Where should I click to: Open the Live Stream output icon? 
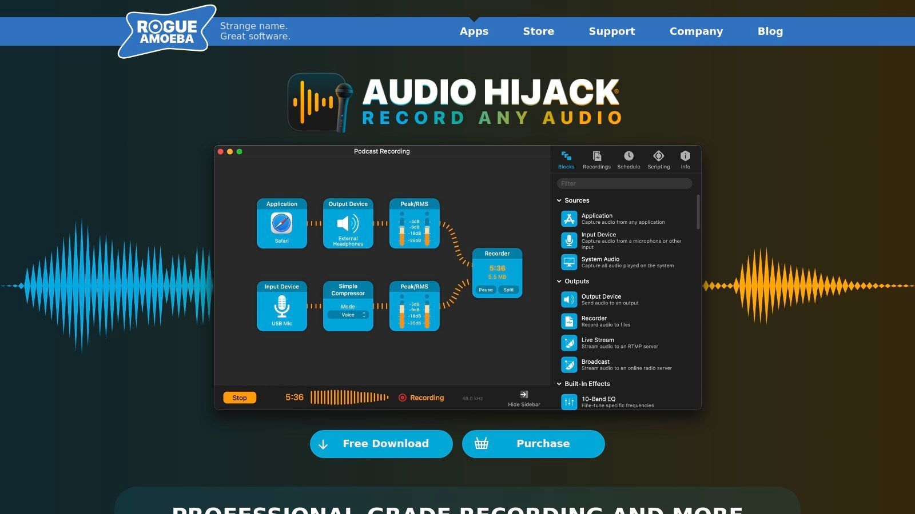(x=569, y=343)
